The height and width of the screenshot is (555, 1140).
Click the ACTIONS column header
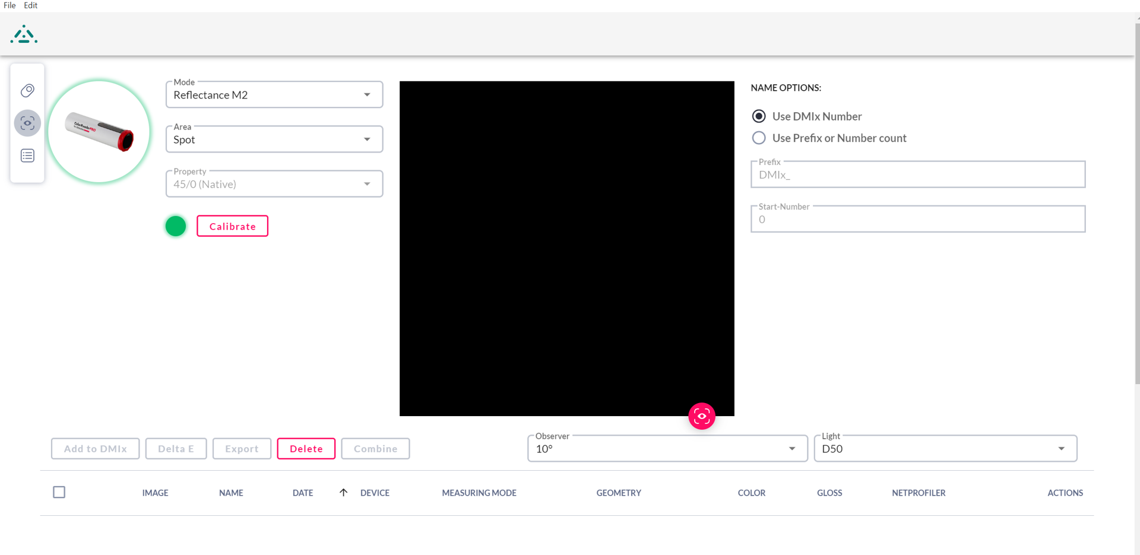(1065, 493)
